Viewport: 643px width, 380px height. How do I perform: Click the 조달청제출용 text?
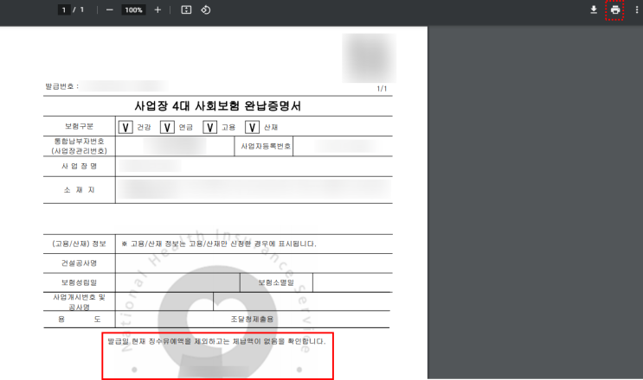[x=252, y=319]
